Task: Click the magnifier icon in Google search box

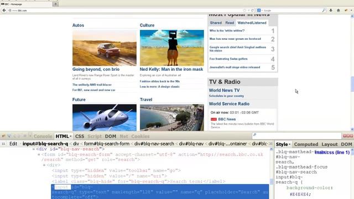Action: click(324, 11)
